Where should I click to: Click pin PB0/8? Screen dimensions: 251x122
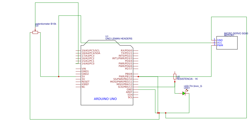coord(129,74)
